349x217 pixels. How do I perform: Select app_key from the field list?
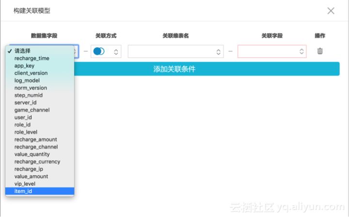(x=40, y=66)
